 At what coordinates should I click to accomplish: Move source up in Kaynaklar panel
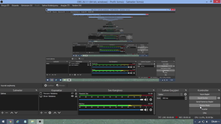coord(55,113)
